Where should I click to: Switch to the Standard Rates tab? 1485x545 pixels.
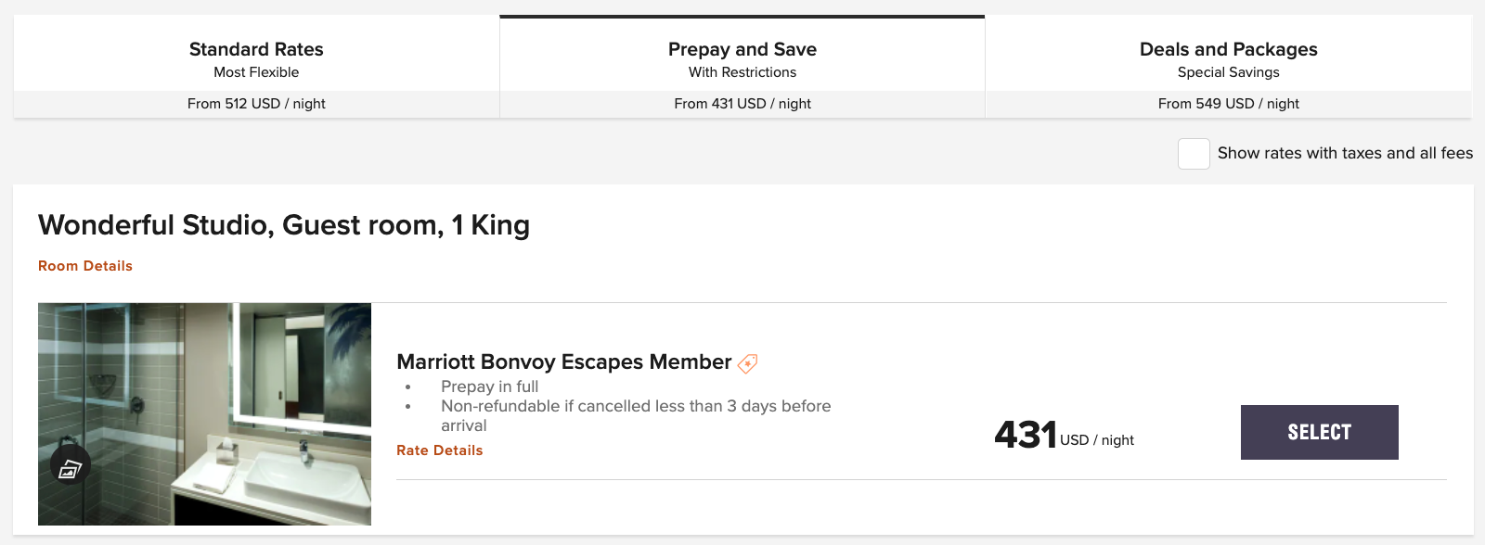pyautogui.click(x=255, y=49)
